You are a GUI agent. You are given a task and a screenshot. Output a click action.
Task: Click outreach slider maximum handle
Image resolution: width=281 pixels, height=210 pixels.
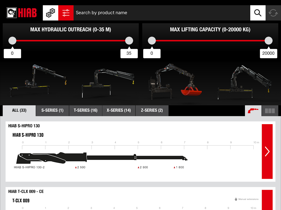point(129,41)
